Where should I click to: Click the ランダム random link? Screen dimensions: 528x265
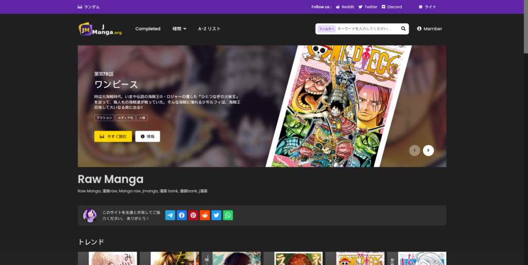tap(88, 7)
